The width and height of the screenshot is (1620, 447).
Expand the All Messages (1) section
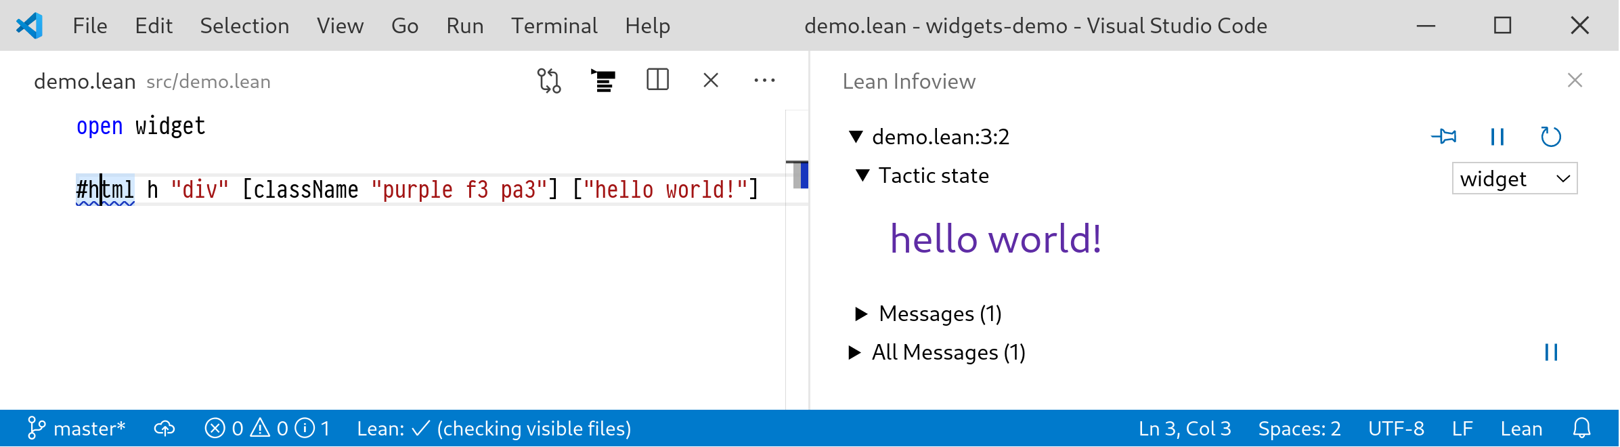(x=854, y=352)
